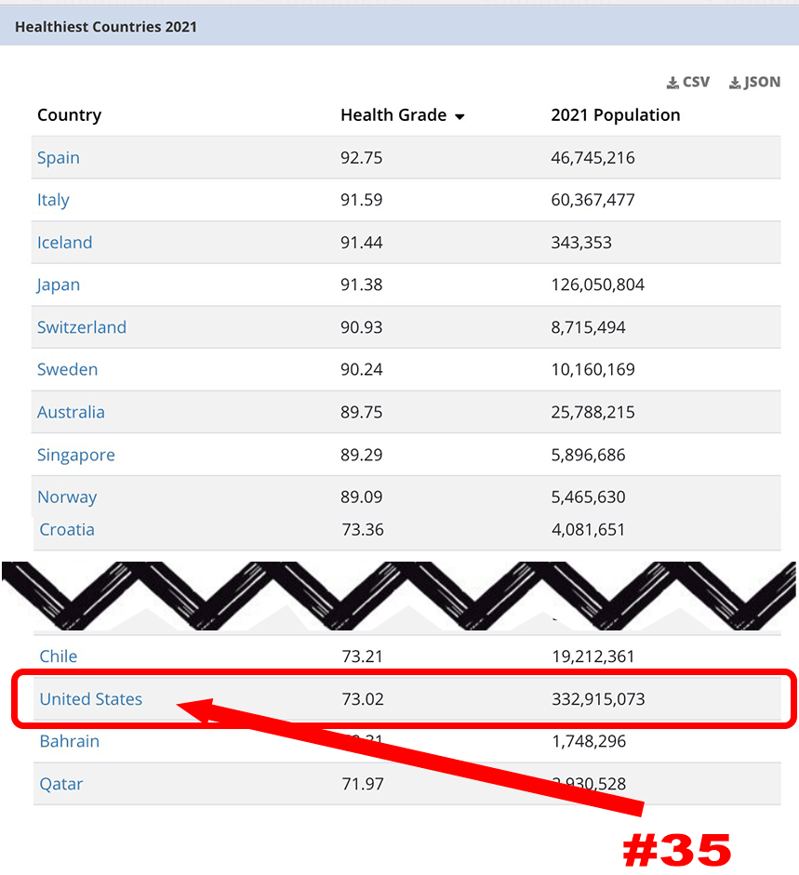Select the Chile link
Screen dimensions: 799x875
pyautogui.click(x=58, y=656)
